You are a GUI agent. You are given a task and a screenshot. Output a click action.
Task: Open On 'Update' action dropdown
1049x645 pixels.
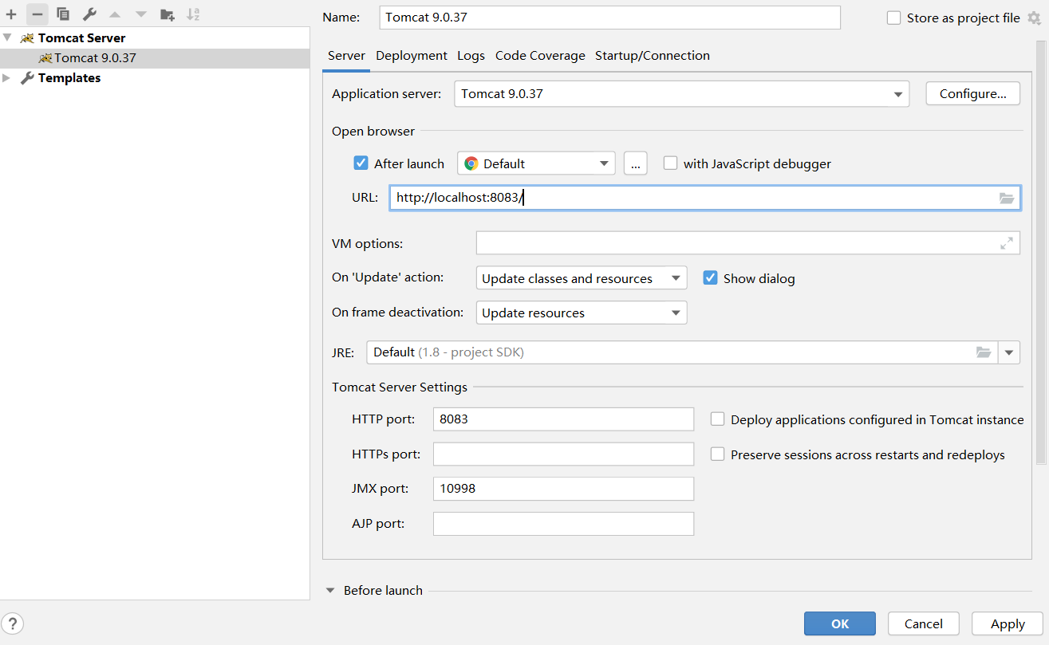(582, 278)
